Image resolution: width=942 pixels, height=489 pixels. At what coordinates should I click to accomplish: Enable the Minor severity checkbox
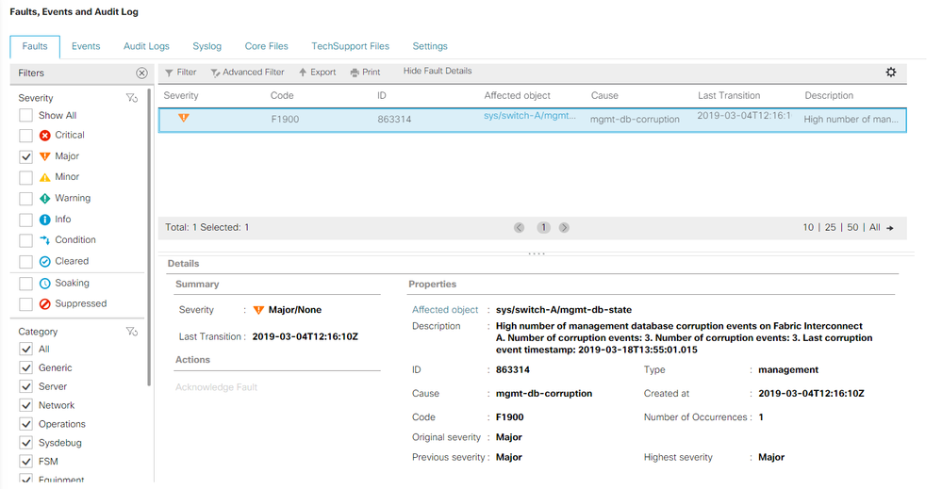(x=25, y=177)
